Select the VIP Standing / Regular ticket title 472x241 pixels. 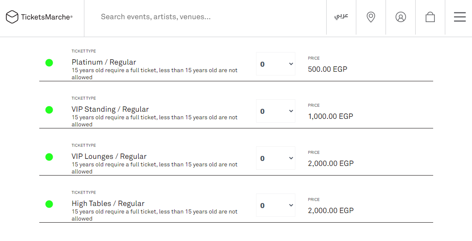coord(110,109)
